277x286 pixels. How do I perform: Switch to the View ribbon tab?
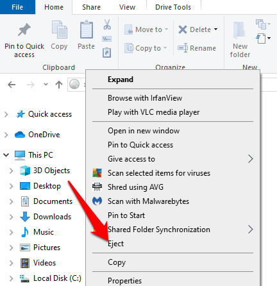point(127,7)
